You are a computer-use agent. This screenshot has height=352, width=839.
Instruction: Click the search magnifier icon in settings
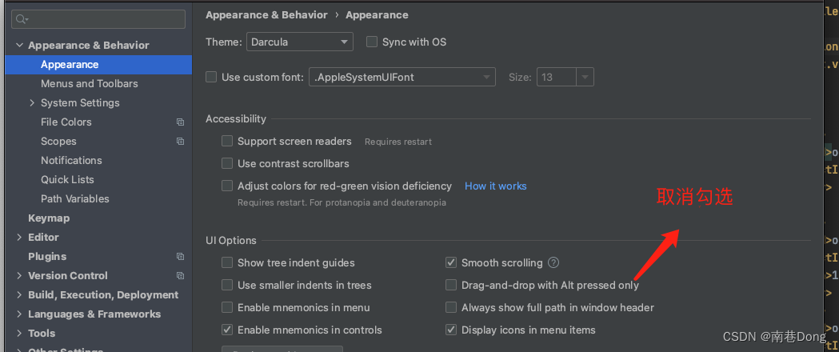point(22,19)
